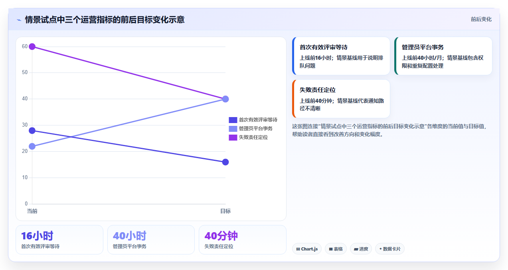Image resolution: width=508 pixels, height=270 pixels.
Task: Select the 40分钟 stat card
Action: pyautogui.click(x=243, y=240)
